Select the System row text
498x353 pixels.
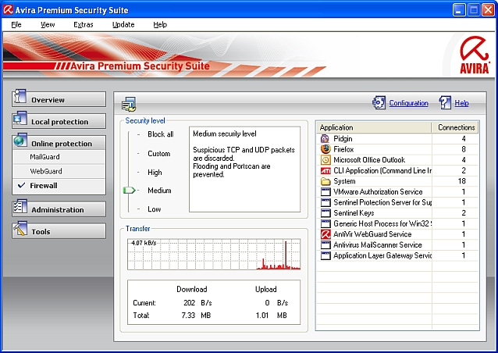[x=344, y=181]
